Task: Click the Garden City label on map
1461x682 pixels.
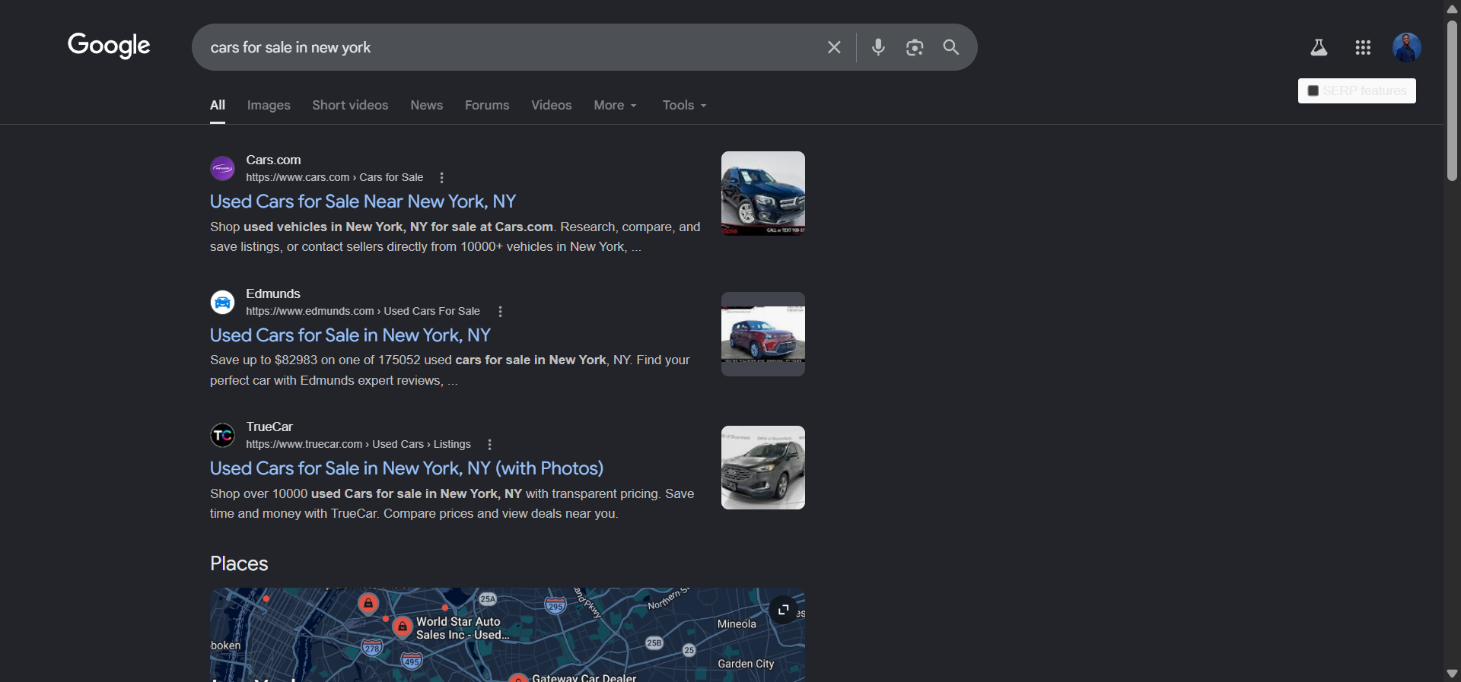Action: click(746, 664)
